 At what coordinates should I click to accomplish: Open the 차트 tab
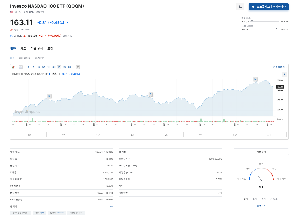click(x=23, y=49)
